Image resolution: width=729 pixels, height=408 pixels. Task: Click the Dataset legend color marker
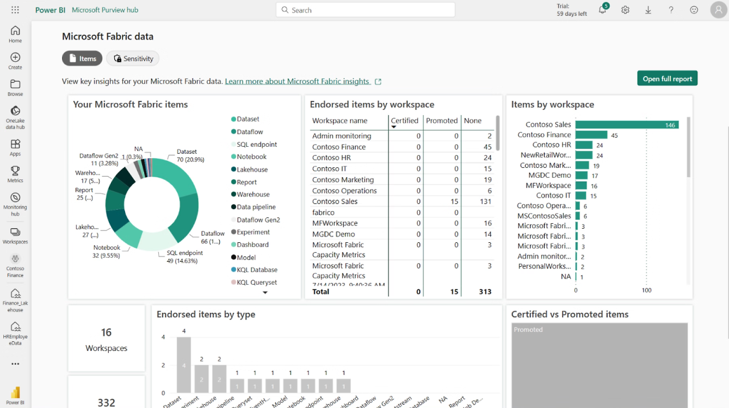[x=233, y=119]
